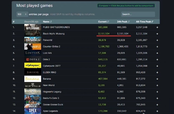Open the Counter-Strike 2 link

tap(51, 46)
